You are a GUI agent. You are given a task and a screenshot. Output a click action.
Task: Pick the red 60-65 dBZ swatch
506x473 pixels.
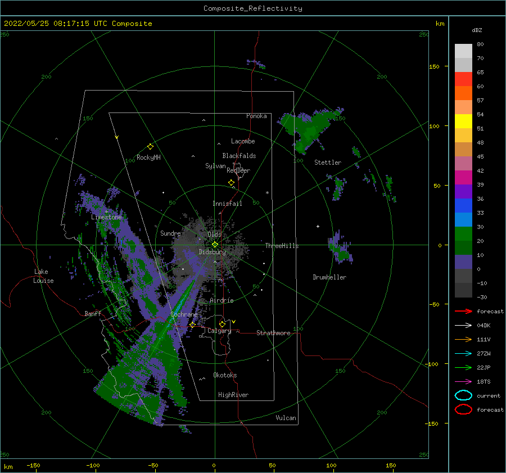click(463, 79)
